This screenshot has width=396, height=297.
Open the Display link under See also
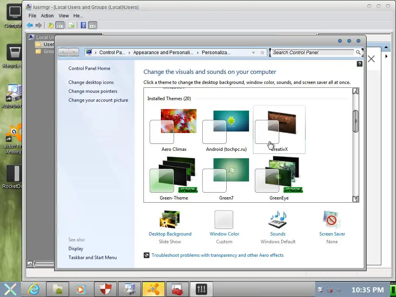(x=76, y=249)
